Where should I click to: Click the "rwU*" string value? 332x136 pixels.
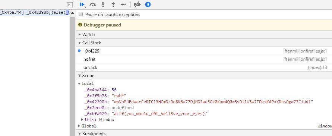pyautogui.click(x=119, y=96)
